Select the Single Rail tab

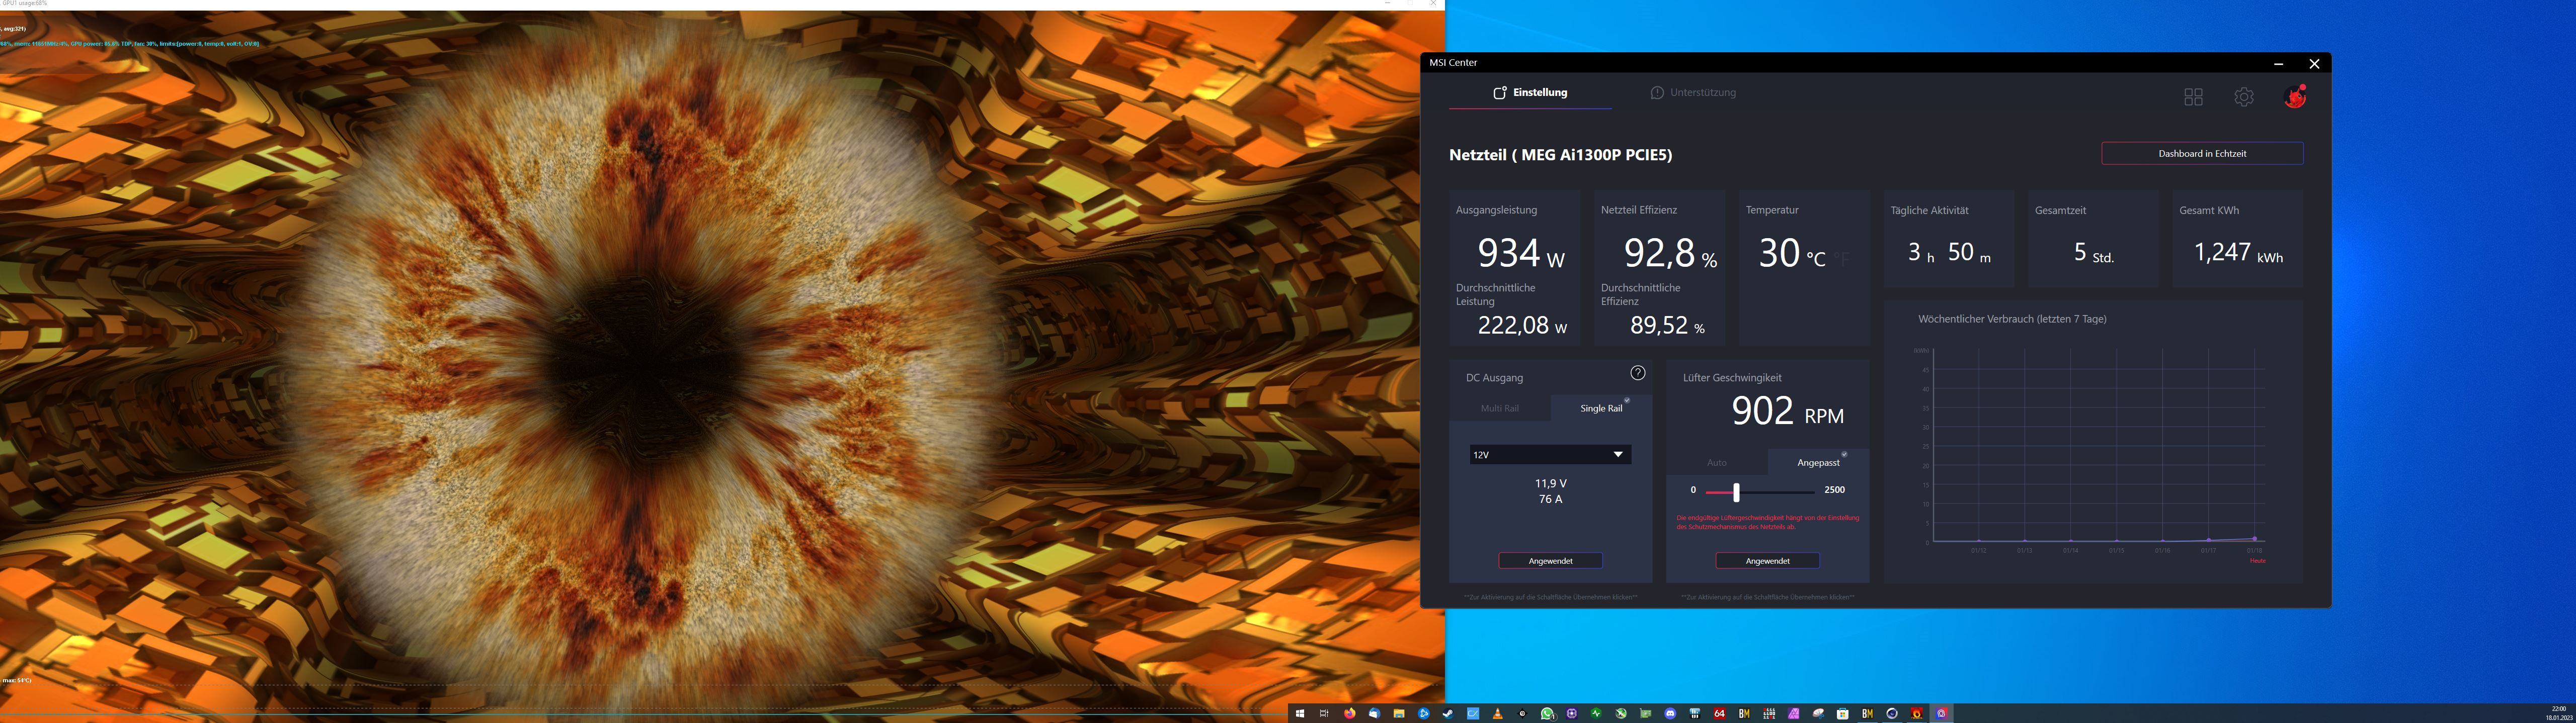pyautogui.click(x=1601, y=408)
